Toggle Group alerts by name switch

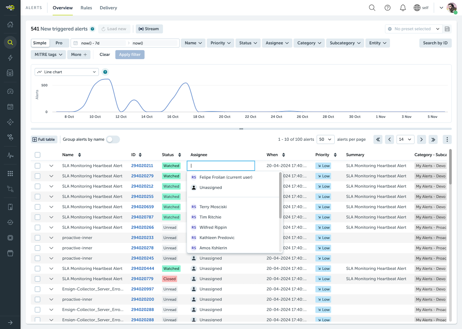click(113, 139)
